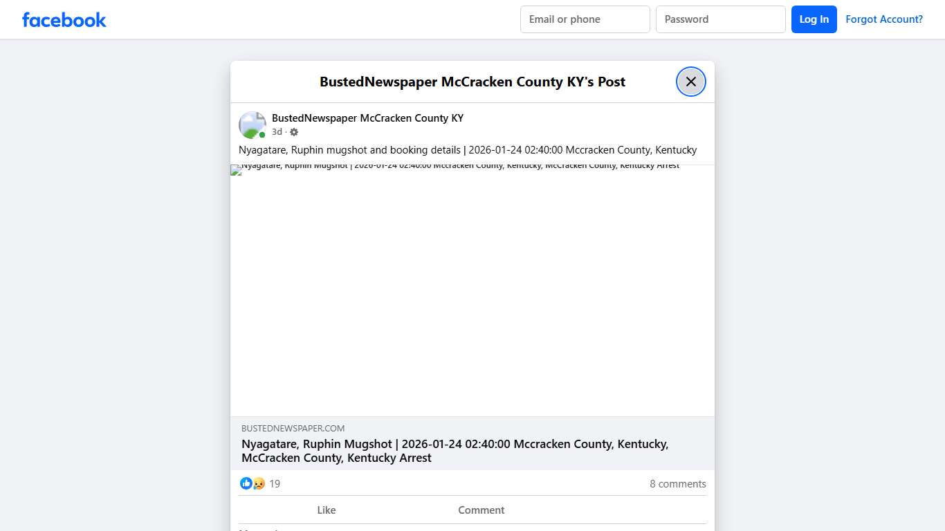Click the BustedNewspaper page profile picture
Viewport: 945px width, 531px height.
click(252, 124)
